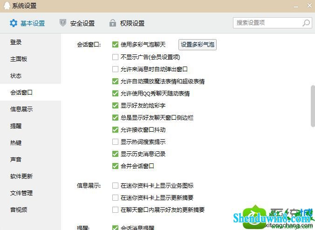Image resolution: width=315 pixels, height=230 pixels.
Task: Select 信息展示 in the sidebar
Action: click(x=30, y=109)
